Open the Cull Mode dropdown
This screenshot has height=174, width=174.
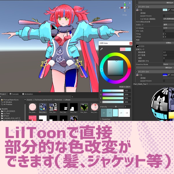pyautogui.click(x=168, y=19)
